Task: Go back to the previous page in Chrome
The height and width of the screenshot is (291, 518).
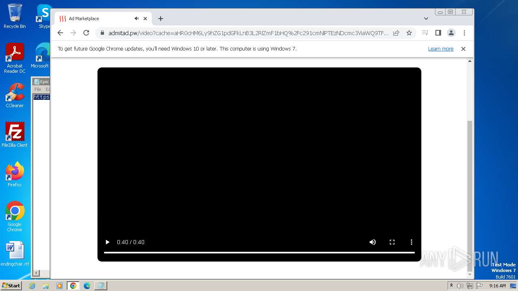Action: 60,33
